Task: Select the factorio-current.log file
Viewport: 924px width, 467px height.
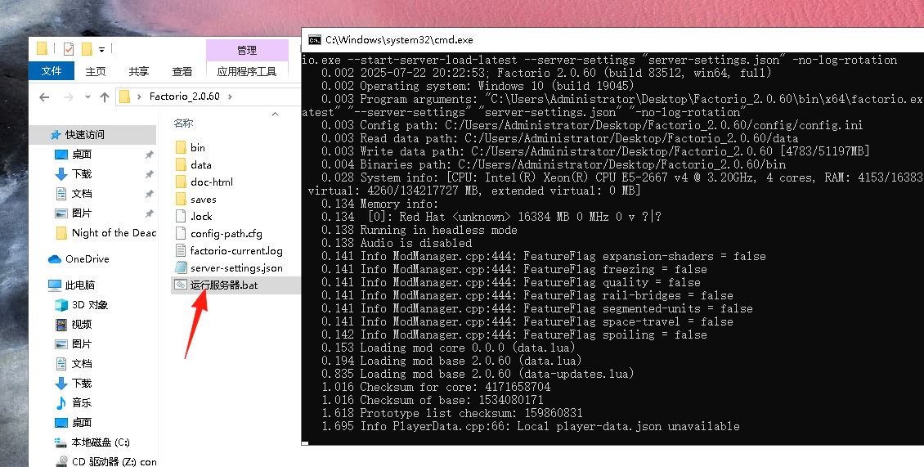Action: [236, 250]
